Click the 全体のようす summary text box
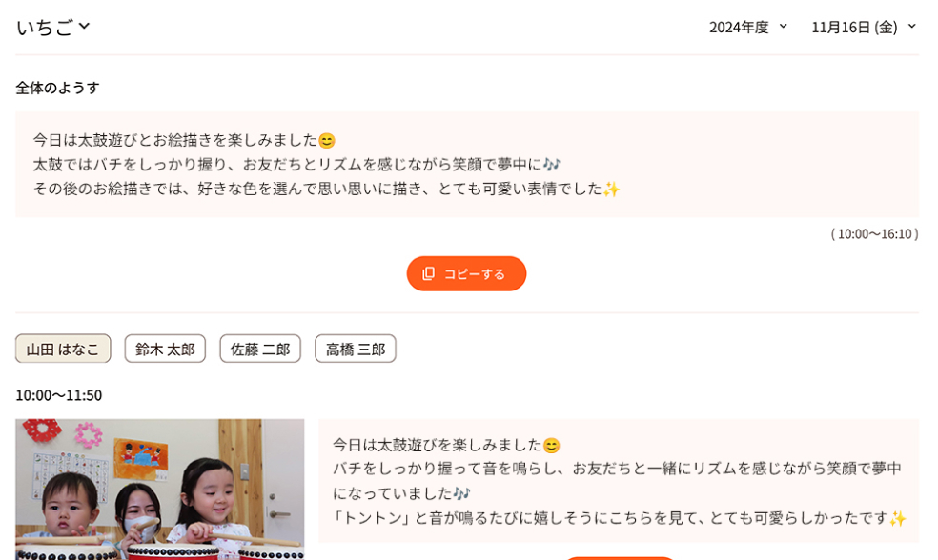938x560 pixels. click(467, 165)
